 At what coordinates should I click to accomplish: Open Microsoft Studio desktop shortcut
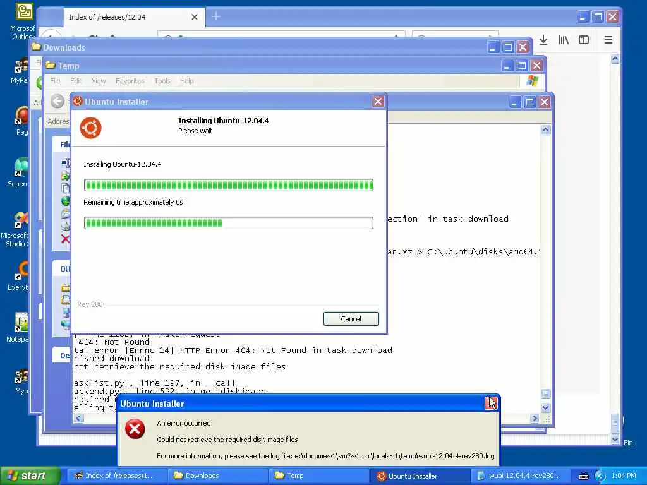tap(15, 229)
